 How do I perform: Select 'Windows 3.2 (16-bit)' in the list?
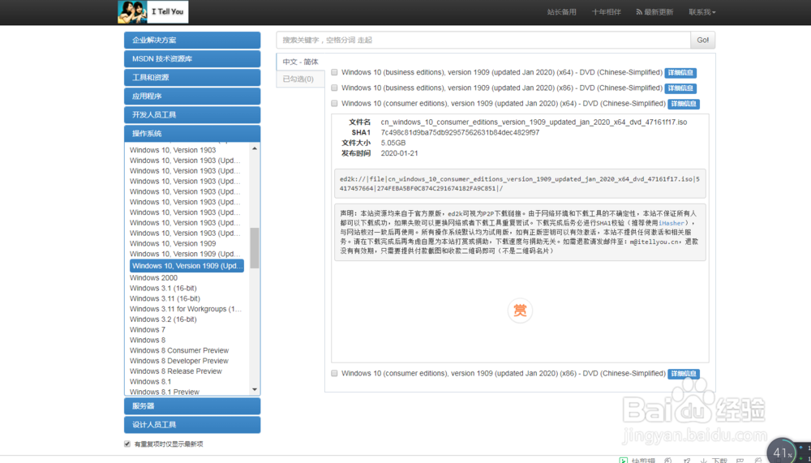point(163,319)
